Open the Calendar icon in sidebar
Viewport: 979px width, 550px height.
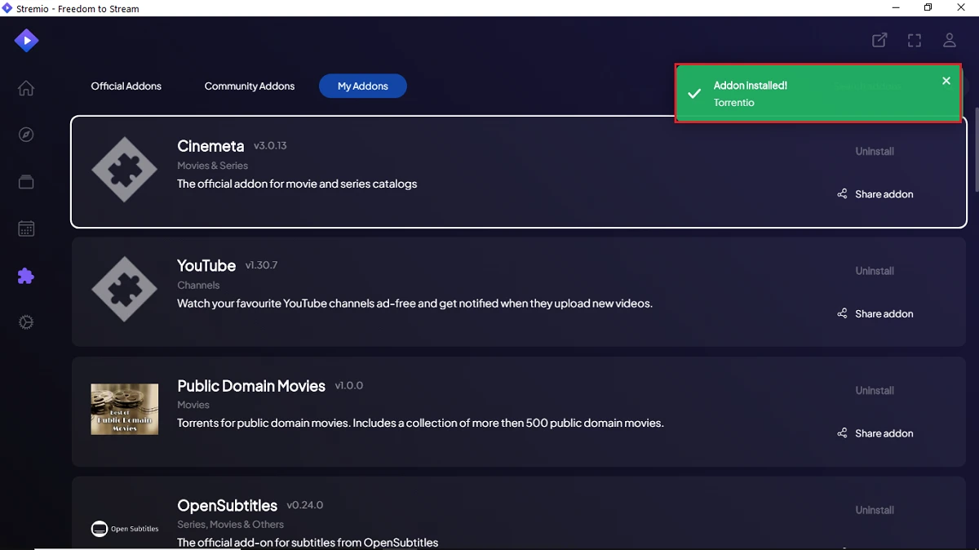(26, 229)
